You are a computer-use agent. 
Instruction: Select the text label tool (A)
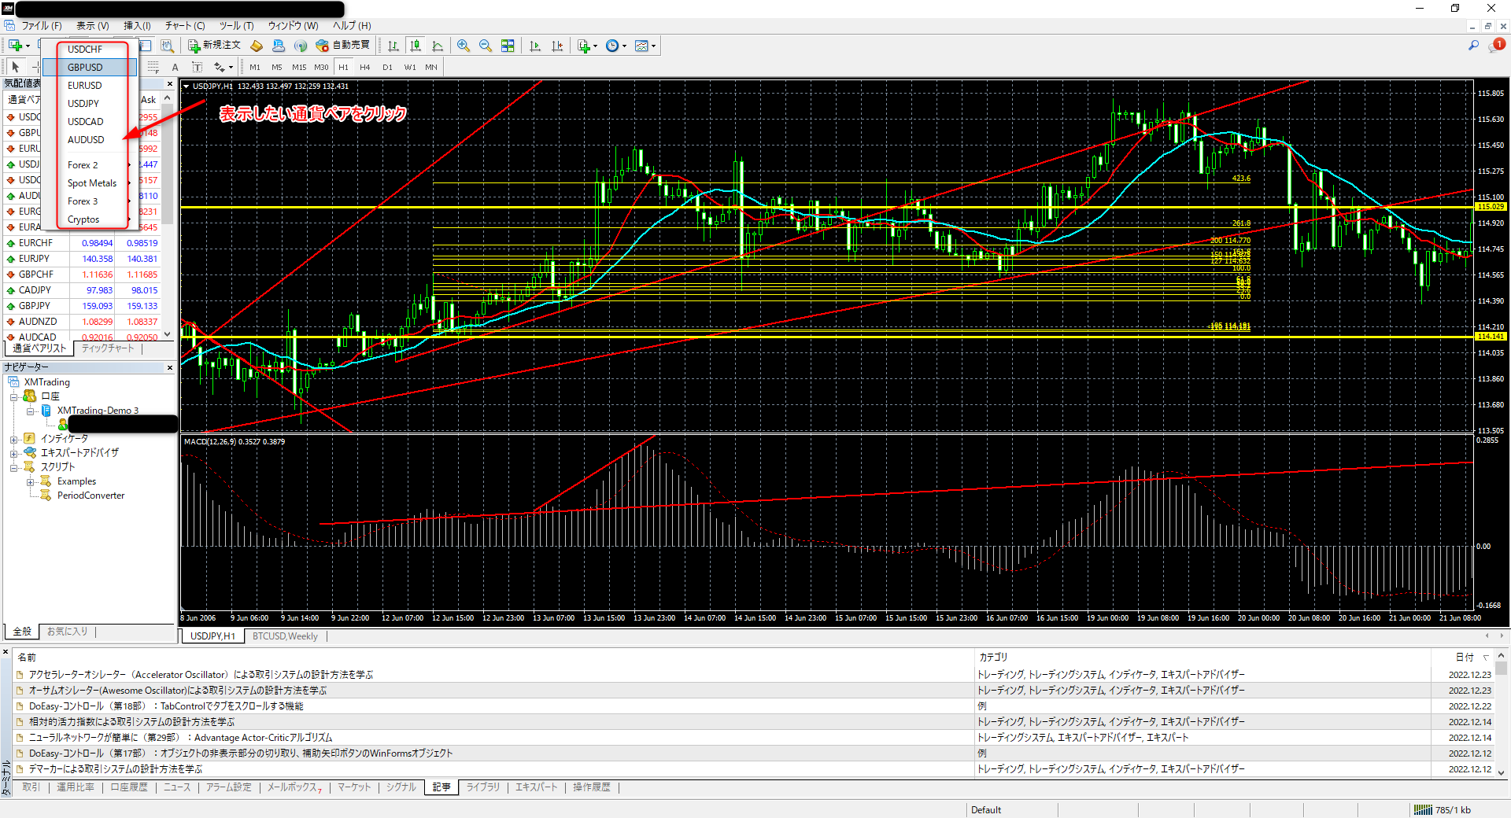175,68
